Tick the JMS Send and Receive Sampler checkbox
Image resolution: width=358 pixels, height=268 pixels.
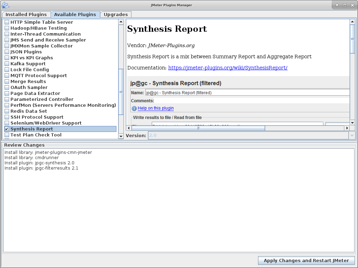click(x=7, y=40)
